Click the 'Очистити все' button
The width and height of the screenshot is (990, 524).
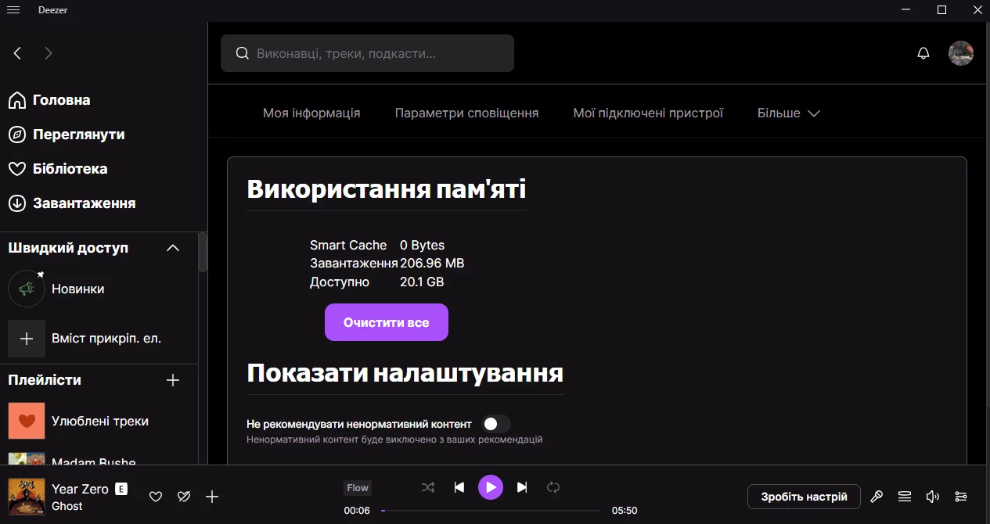tap(387, 322)
